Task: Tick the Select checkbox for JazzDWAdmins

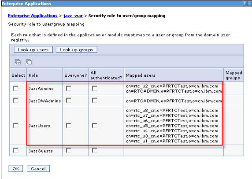Action: coord(16,101)
